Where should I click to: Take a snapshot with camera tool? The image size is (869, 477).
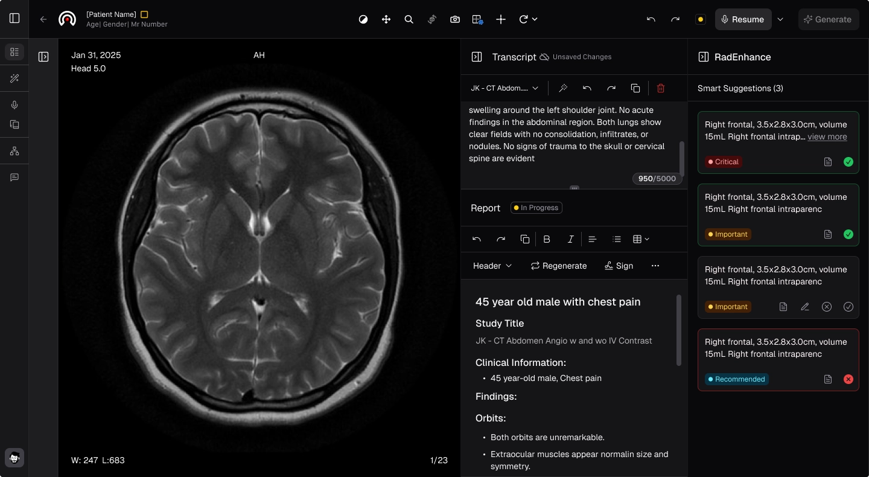pos(455,19)
